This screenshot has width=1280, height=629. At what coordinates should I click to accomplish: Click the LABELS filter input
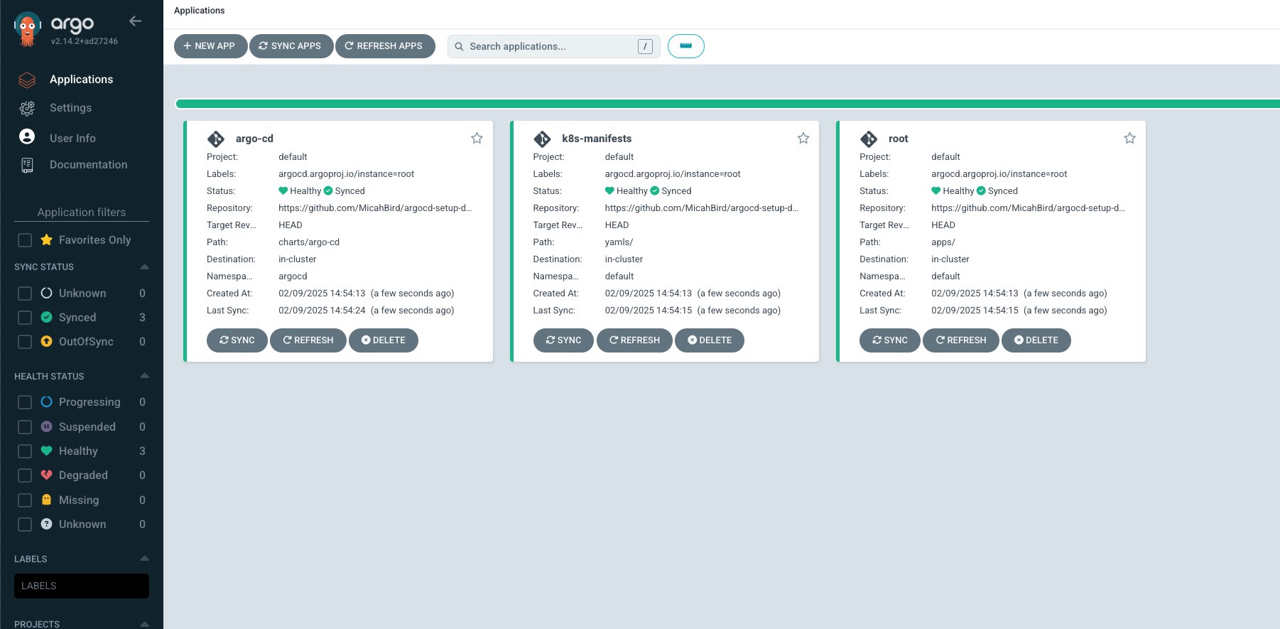(82, 586)
